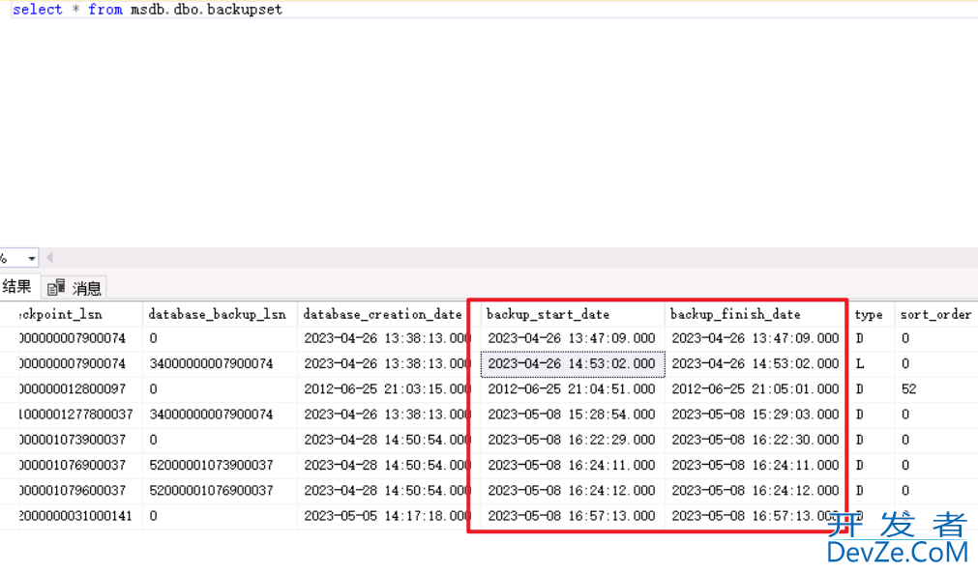Click the query text in the SQL editor

click(x=147, y=10)
